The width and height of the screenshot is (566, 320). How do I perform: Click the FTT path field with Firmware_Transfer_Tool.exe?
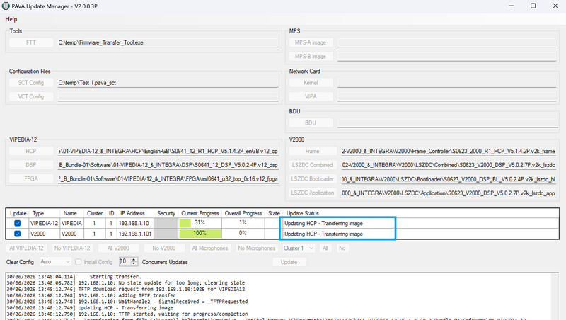pos(168,42)
